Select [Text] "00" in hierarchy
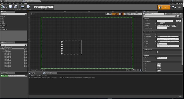The width and height of the screenshot is (184, 99). (x=9, y=53)
